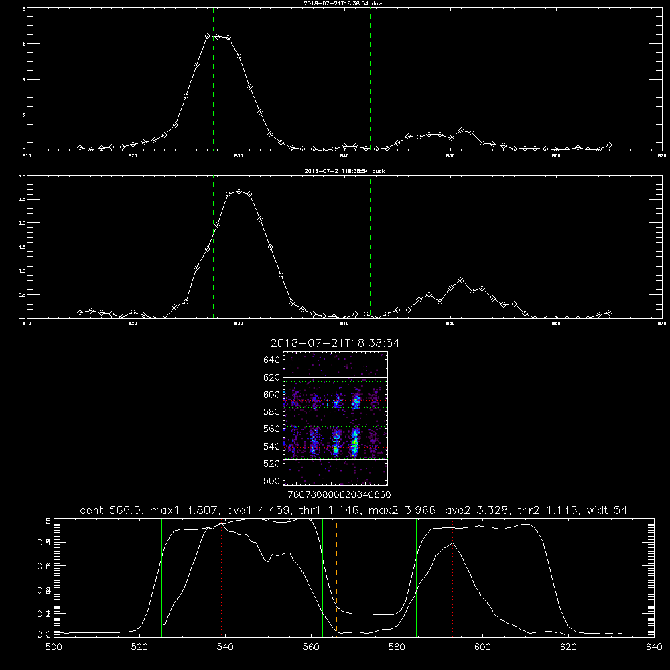Click the spectral image y-axis label 620
This screenshot has width=670, height=670.
pyautogui.click(x=272, y=377)
